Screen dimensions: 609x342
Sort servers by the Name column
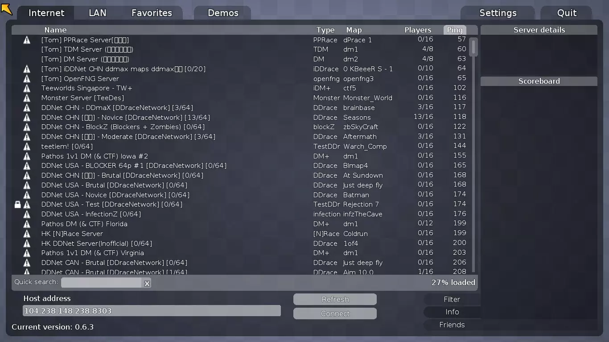[55, 30]
